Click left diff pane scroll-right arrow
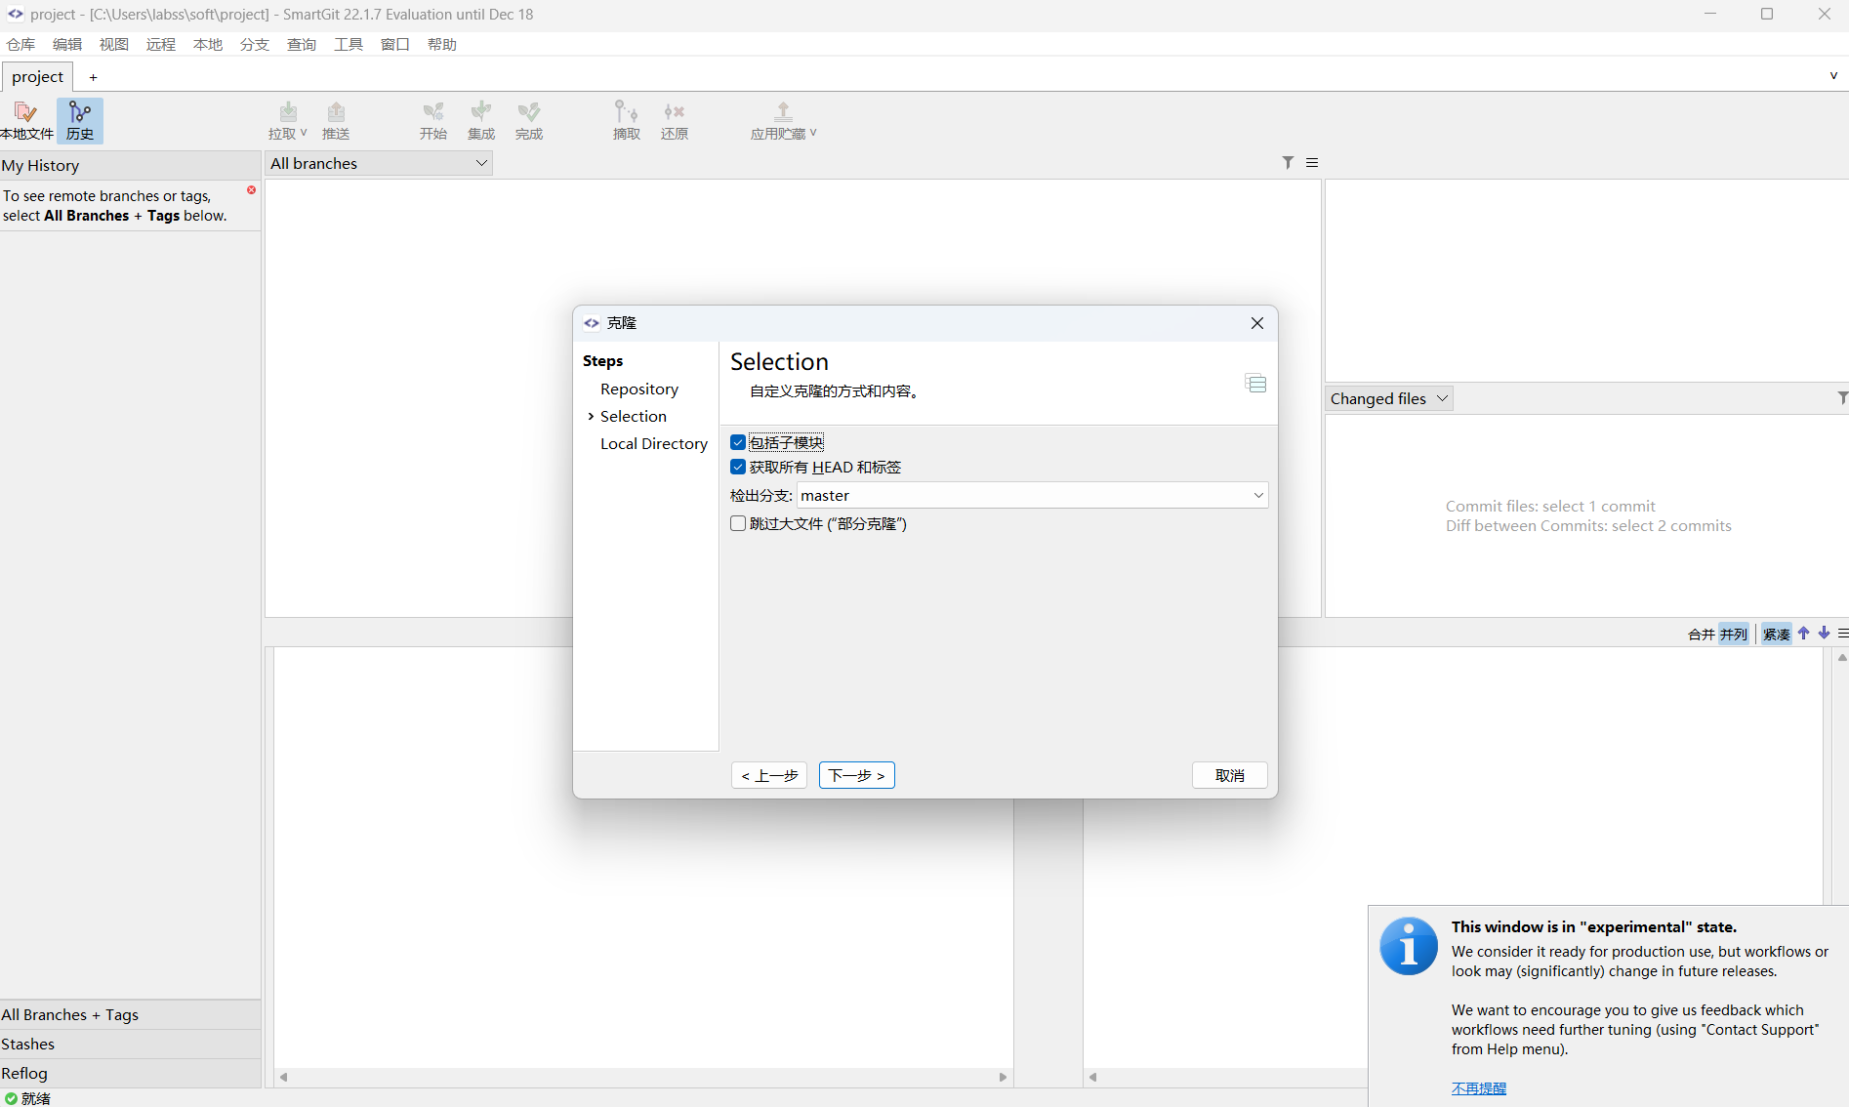Screen dimensions: 1849x1107 (1003, 1077)
